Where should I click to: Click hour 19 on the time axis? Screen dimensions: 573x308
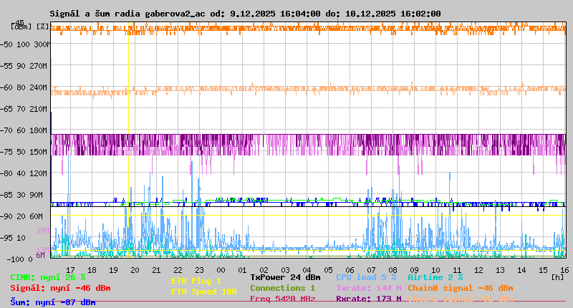[113, 269]
